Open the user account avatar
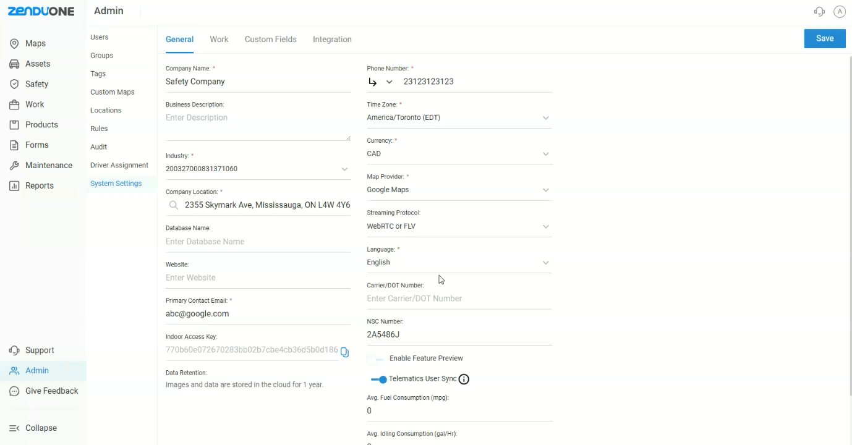Screen dimensions: 852x445 (839, 12)
